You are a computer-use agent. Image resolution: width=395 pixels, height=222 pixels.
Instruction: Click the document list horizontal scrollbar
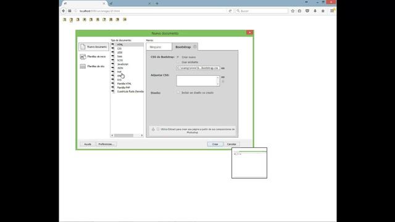point(127,136)
